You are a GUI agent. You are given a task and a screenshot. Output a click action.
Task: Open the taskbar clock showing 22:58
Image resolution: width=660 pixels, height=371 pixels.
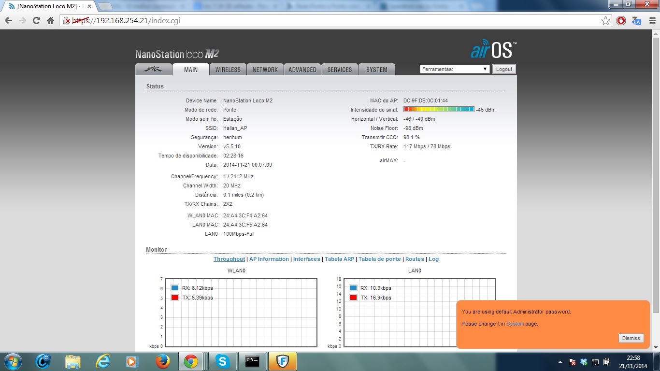[x=633, y=362]
